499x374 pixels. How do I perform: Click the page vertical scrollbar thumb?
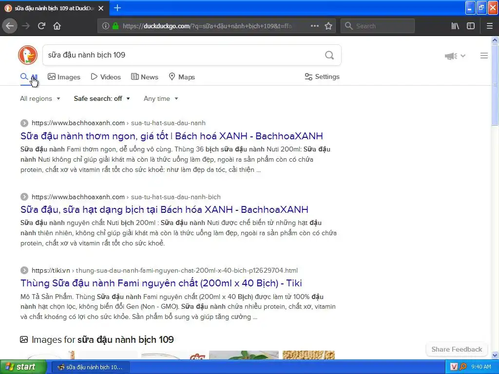pos(495,85)
